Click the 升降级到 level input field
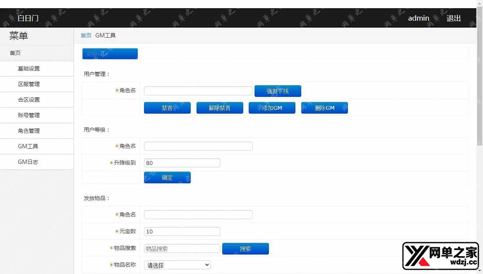 click(x=182, y=163)
